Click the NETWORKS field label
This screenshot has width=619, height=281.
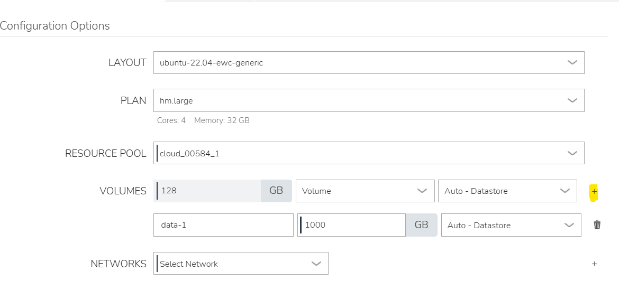[x=119, y=264]
